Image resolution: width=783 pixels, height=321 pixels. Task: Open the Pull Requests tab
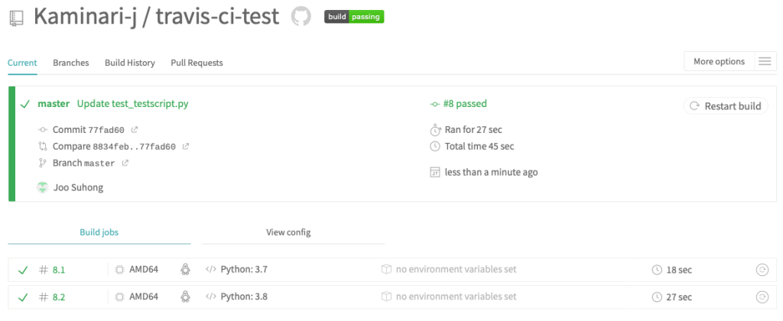(197, 63)
